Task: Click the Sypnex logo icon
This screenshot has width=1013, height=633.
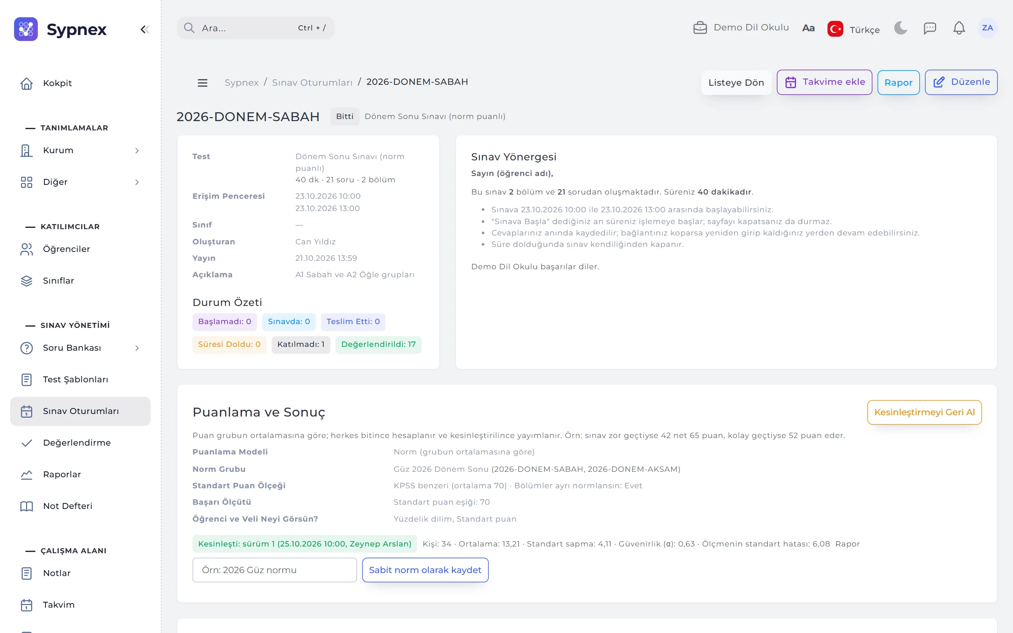Action: tap(26, 29)
